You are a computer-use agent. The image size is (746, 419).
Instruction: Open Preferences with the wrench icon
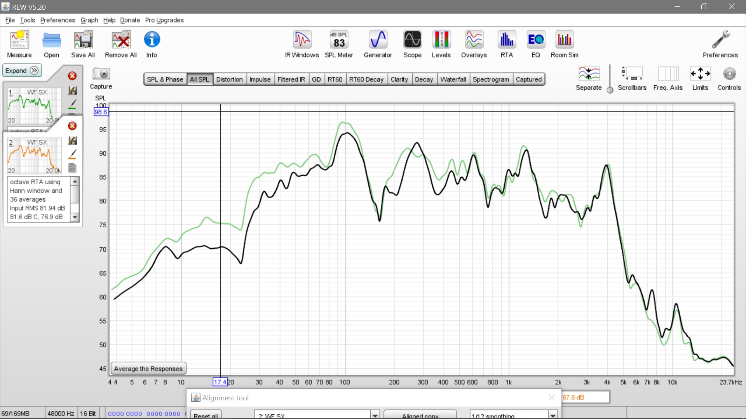(720, 44)
